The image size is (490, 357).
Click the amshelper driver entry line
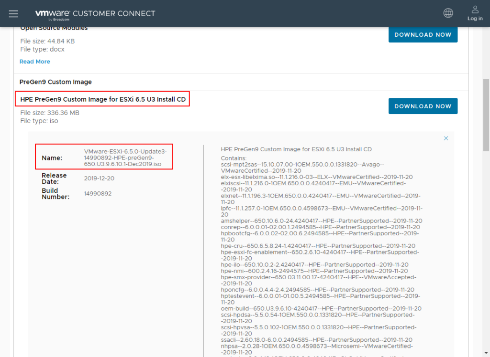click(x=322, y=221)
